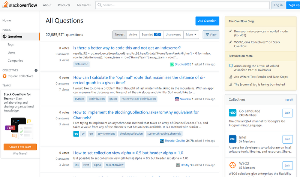Click the mathematical-optimization tag
The width and height of the screenshot is (300, 177).
[x=138, y=99]
